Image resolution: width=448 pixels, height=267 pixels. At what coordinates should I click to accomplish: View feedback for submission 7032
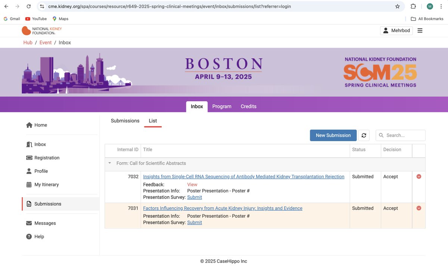[x=192, y=184]
